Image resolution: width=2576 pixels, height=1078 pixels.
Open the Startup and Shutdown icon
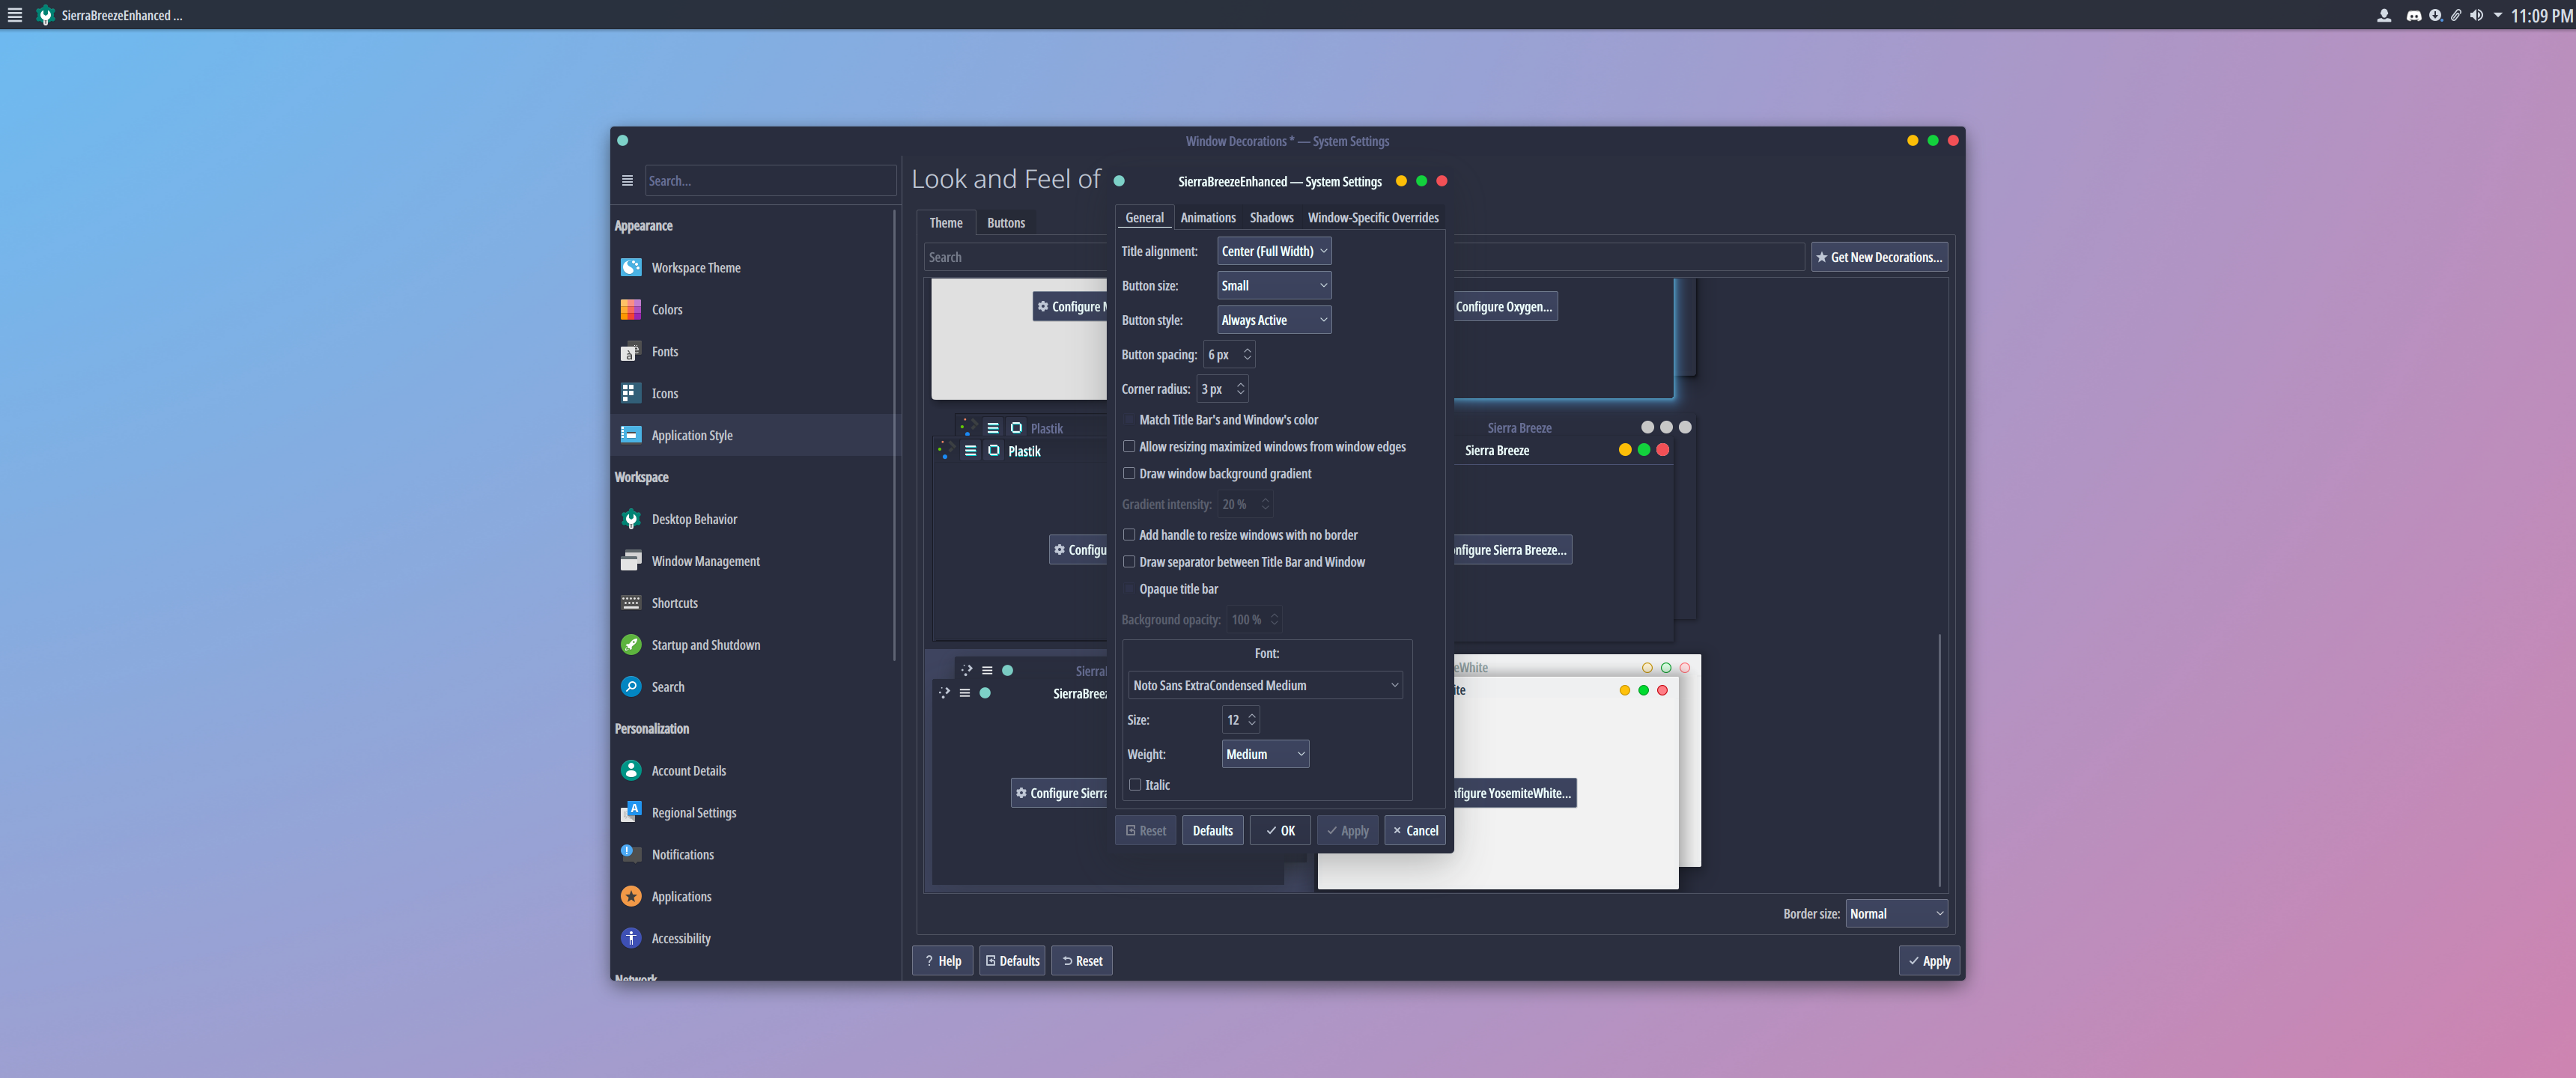631,645
